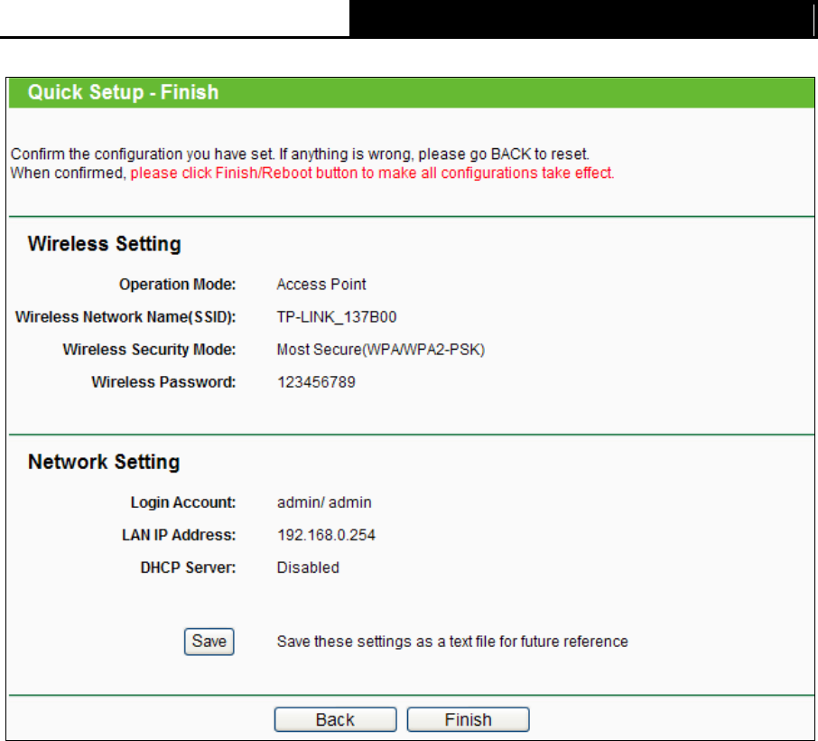
Task: Click the 'Confirm the configuration' sentence
Action: [x=300, y=154]
